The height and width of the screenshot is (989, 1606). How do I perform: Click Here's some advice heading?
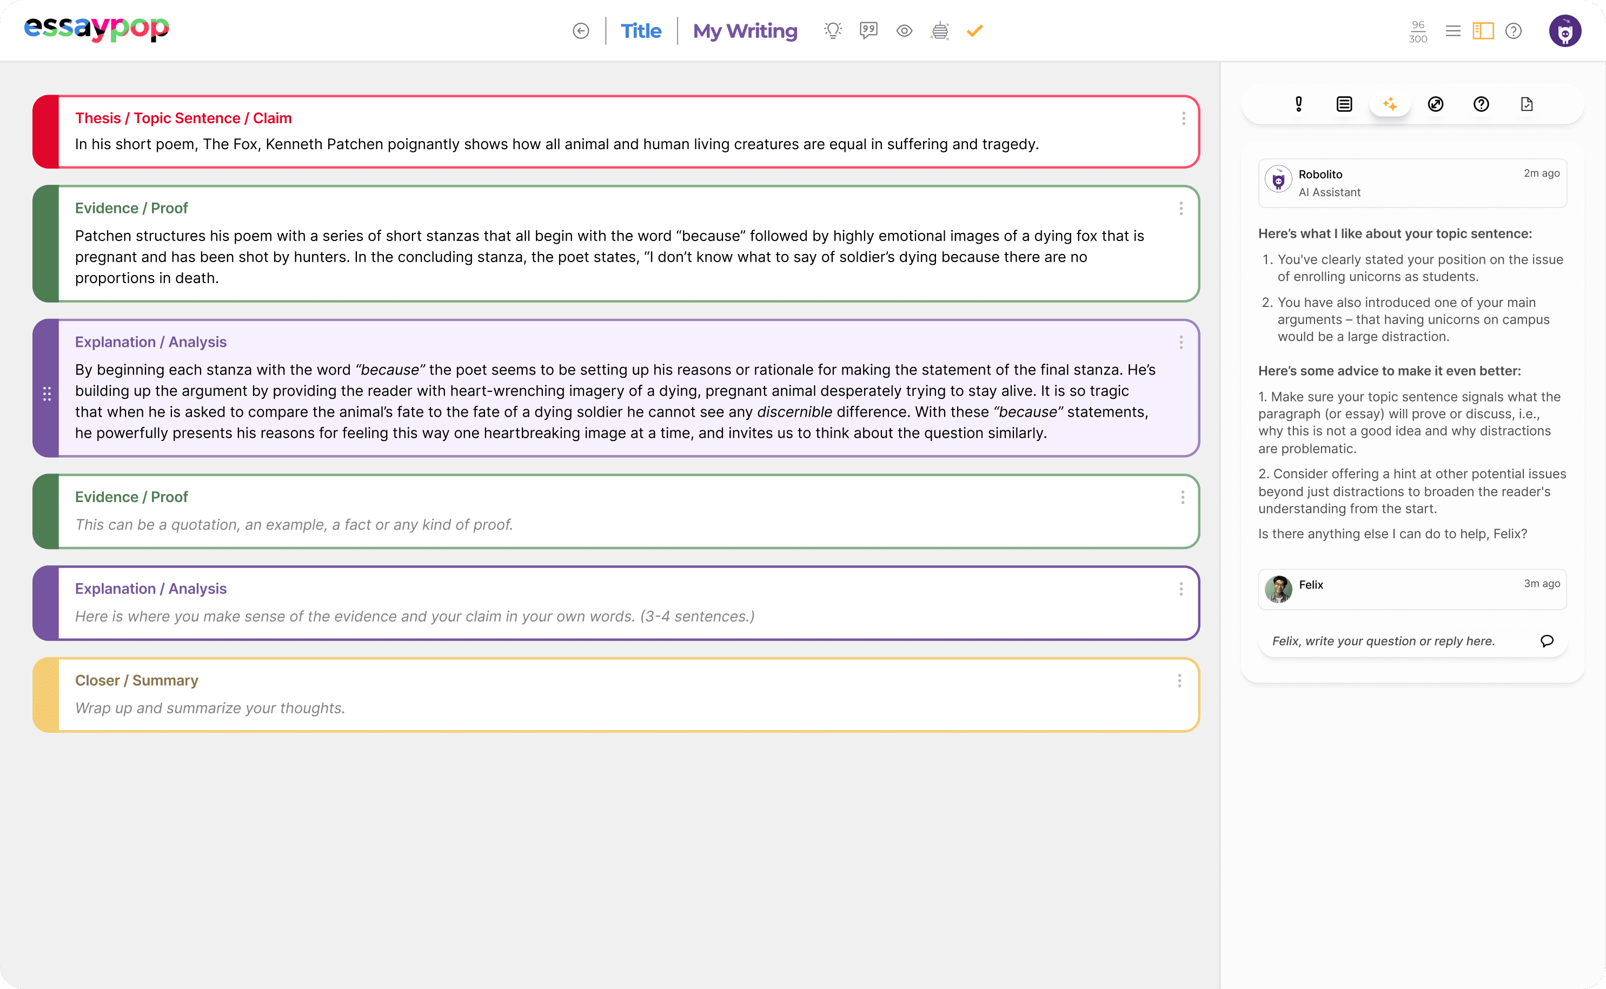(1389, 371)
